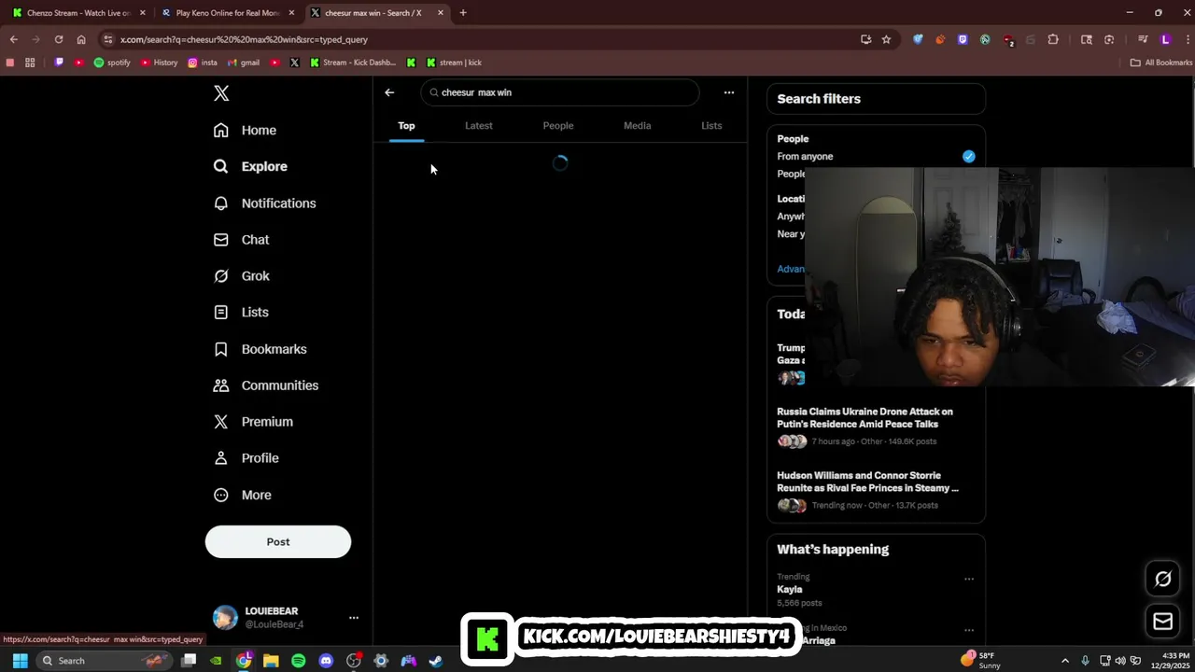Open Profile in the sidebar
The image size is (1195, 672).
point(246,457)
